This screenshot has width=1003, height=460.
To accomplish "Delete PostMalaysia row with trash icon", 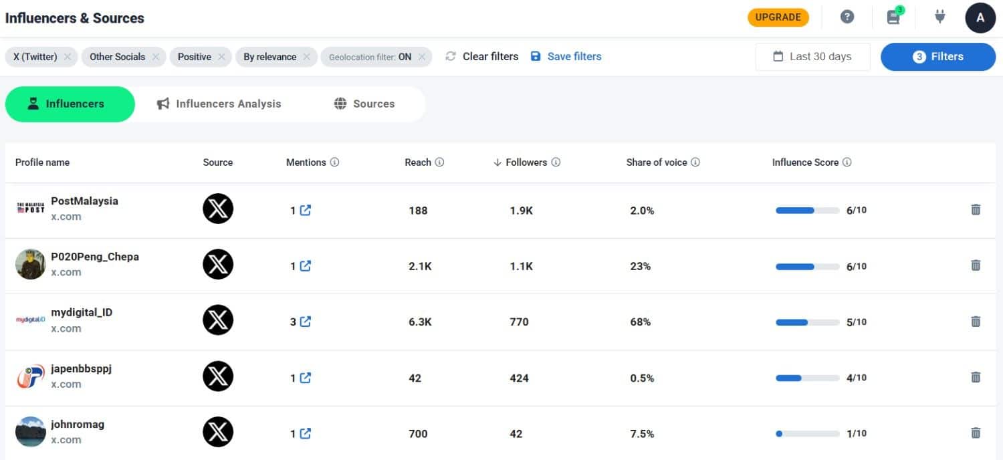I will pyautogui.click(x=976, y=210).
